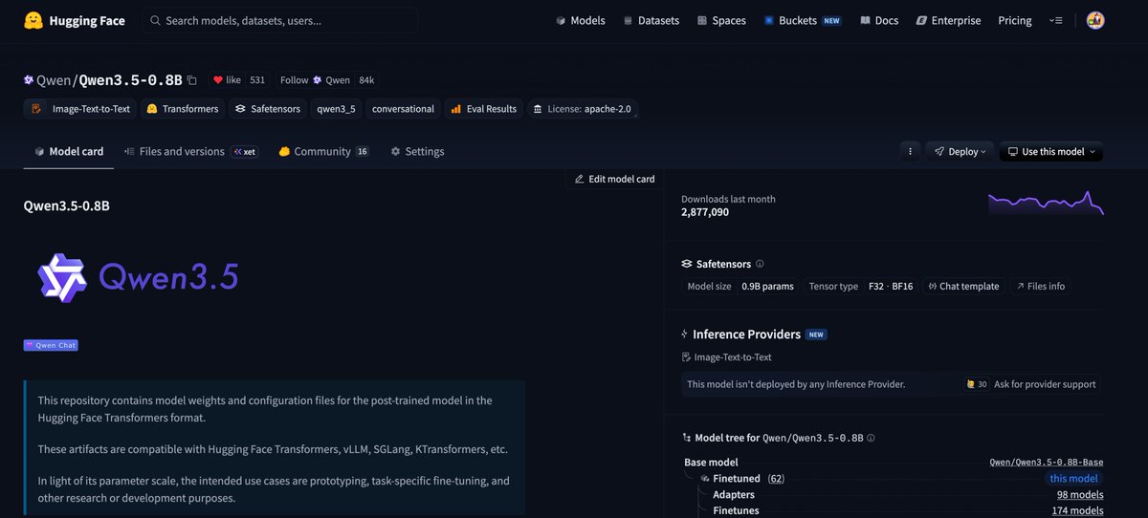Click the Qwen3.5-0.8B title link
Screen dimensions: 1148x518
[130, 80]
